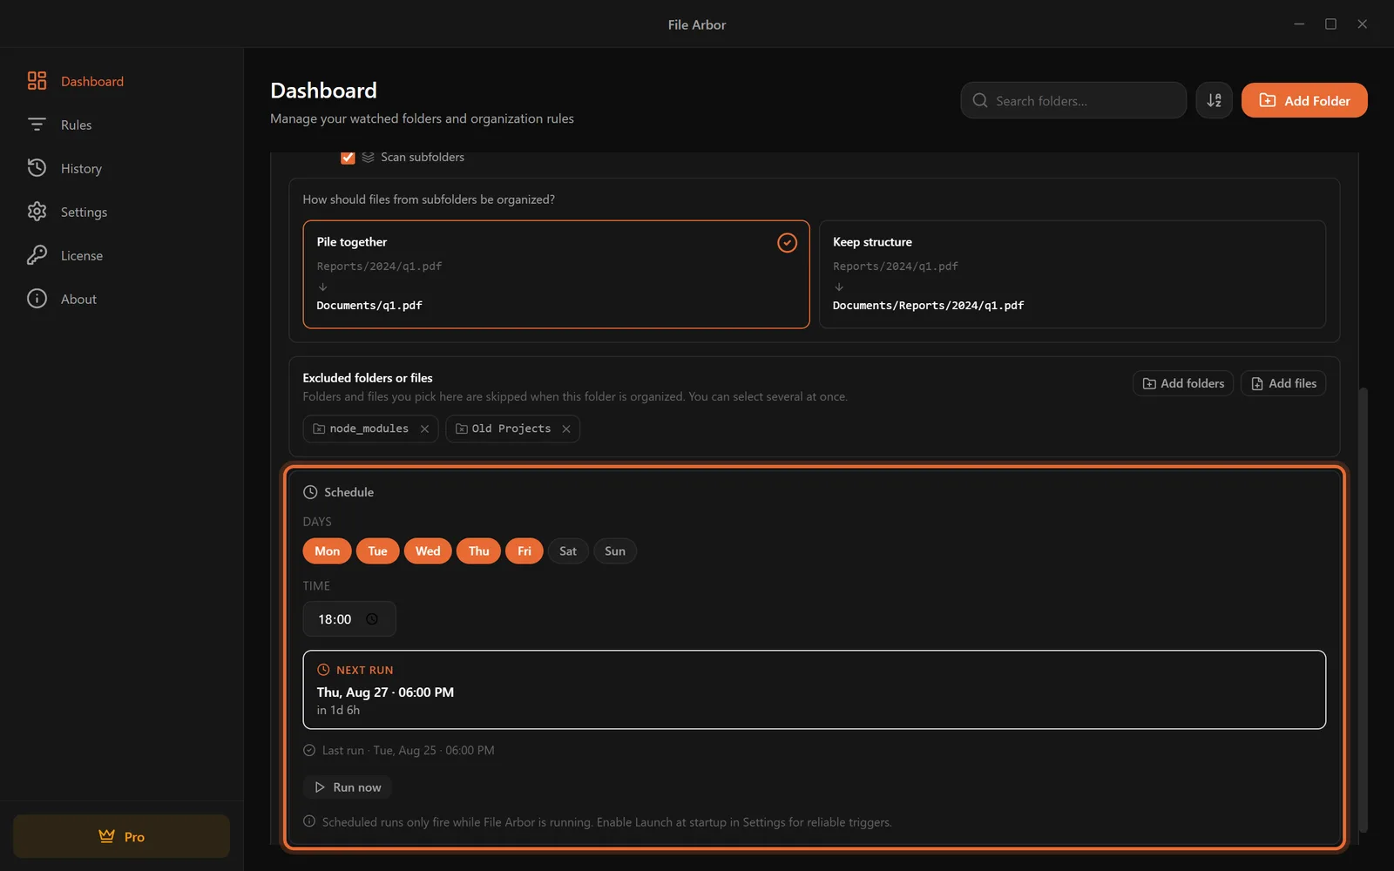Image resolution: width=1394 pixels, height=871 pixels.
Task: Click the vertical scrollbar of folder panel
Action: (x=1364, y=610)
